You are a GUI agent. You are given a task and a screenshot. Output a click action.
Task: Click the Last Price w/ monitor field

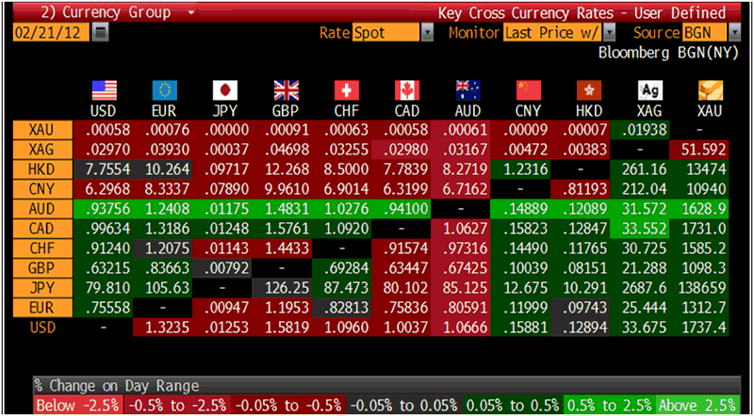pos(553,33)
